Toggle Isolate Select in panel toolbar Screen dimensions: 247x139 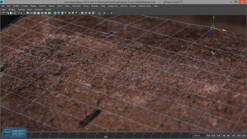coord(82,13)
